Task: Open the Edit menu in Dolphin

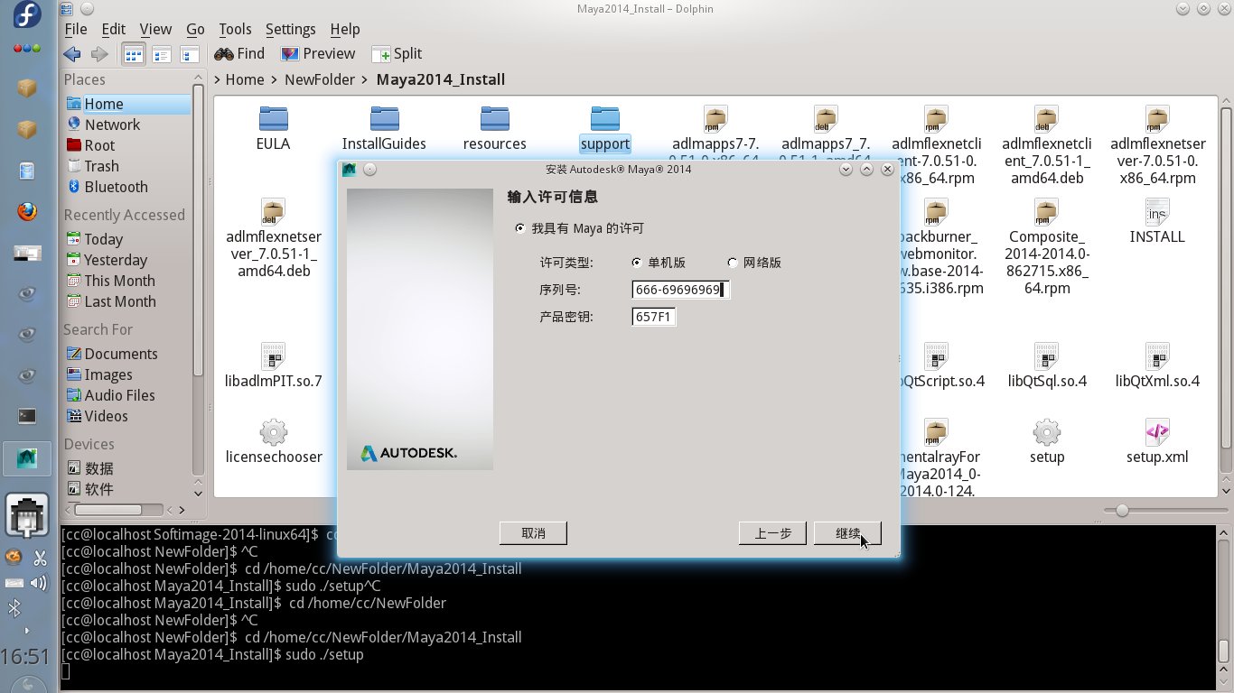Action: tap(114, 29)
